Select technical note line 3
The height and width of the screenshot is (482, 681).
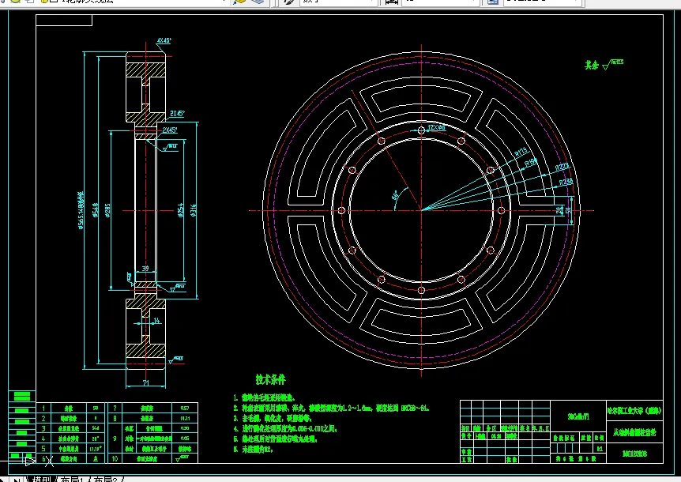273,418
